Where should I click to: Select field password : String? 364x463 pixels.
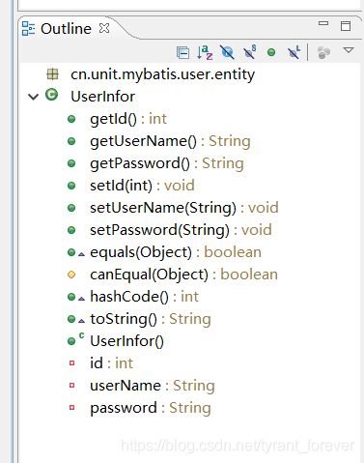151,408
